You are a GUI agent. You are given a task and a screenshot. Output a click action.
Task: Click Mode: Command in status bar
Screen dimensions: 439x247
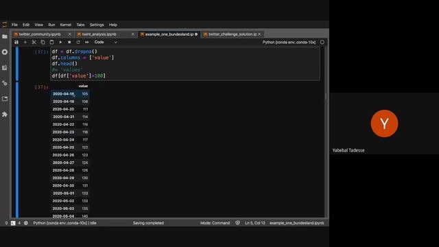(215, 223)
